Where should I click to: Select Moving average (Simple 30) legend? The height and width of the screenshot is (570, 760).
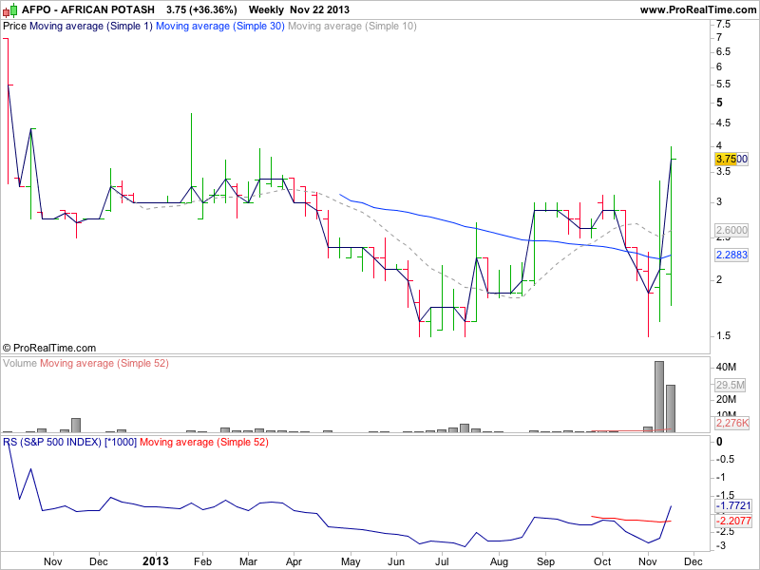point(220,27)
